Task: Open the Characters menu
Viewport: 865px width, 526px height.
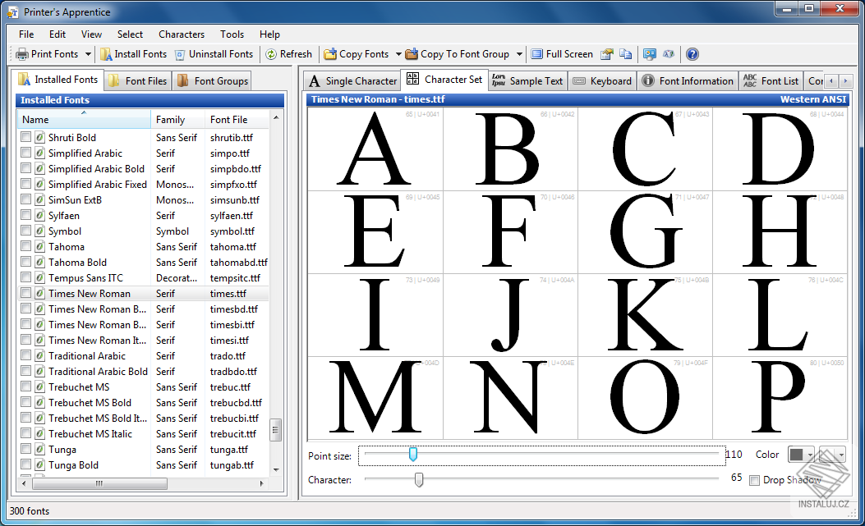Action: point(182,34)
